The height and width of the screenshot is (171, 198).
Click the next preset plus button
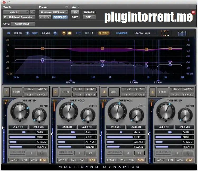tap(45, 17)
